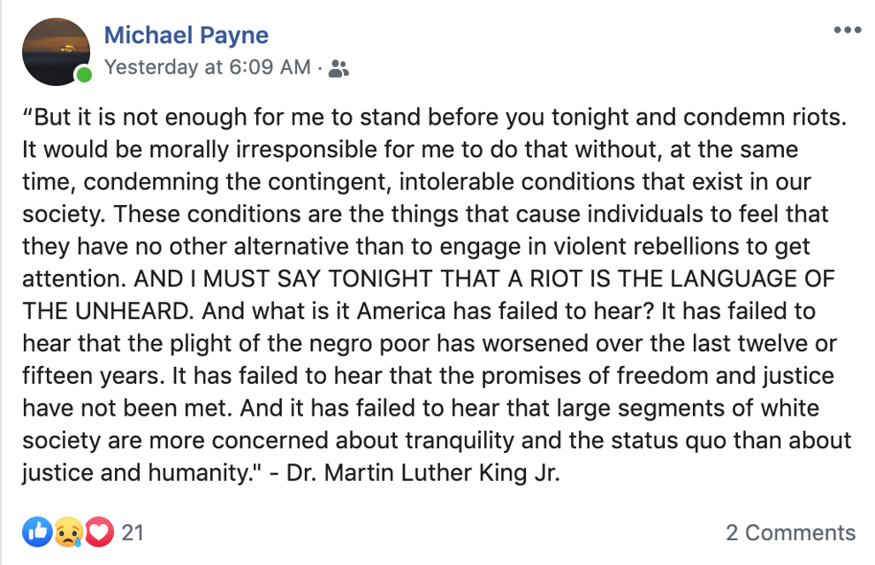Click the green online status dot
The image size is (875, 565).
point(84,74)
